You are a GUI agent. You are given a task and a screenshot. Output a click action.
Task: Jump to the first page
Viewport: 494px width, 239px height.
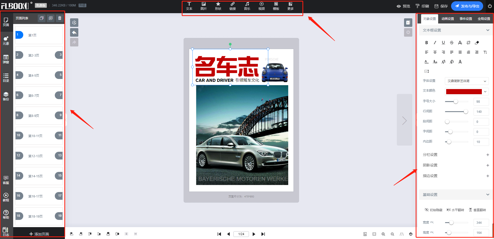point(219,234)
